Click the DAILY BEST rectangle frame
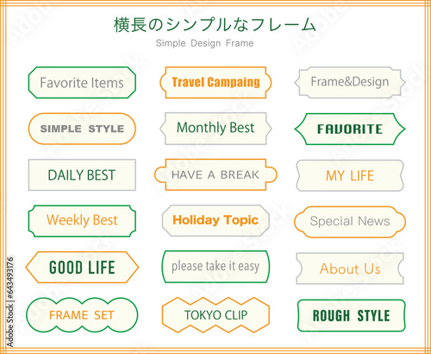The width and height of the screenshot is (431, 354). point(82,175)
